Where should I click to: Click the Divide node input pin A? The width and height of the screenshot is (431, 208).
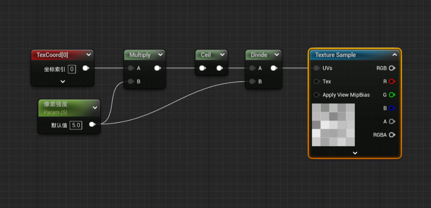point(252,68)
